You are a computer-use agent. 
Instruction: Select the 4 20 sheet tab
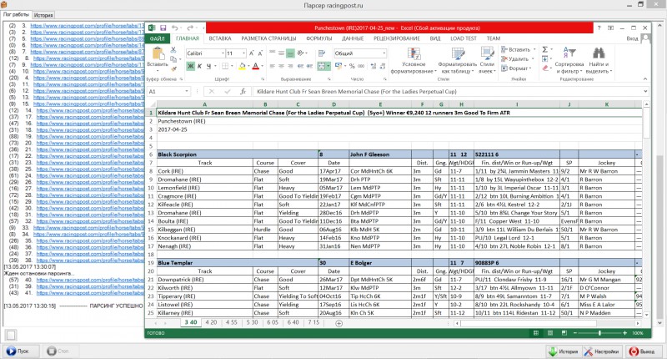click(211, 322)
